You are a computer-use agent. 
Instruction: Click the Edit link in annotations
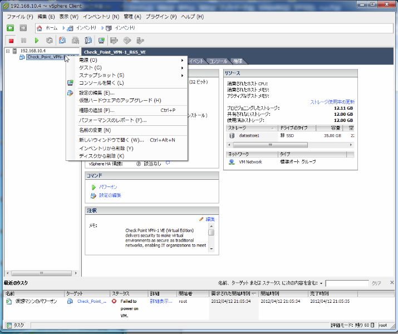tap(210, 219)
